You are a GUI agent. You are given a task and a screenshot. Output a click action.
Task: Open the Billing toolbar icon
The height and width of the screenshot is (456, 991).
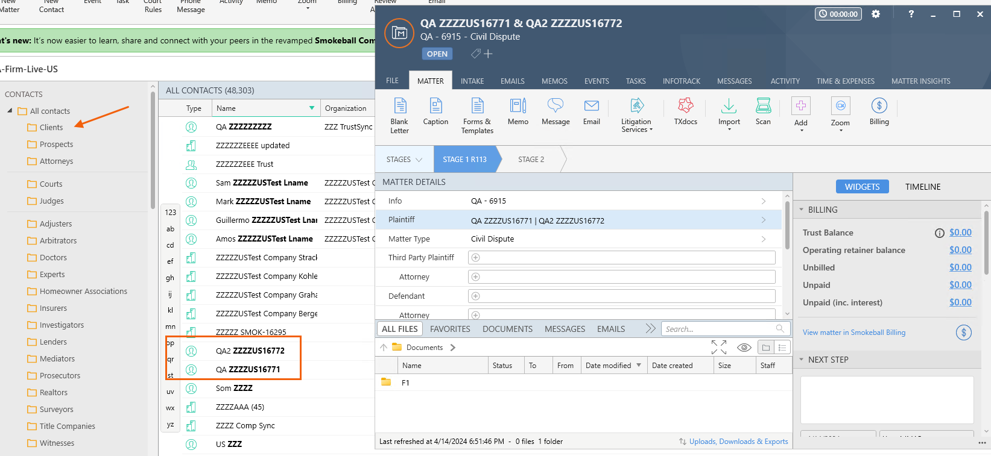(879, 112)
